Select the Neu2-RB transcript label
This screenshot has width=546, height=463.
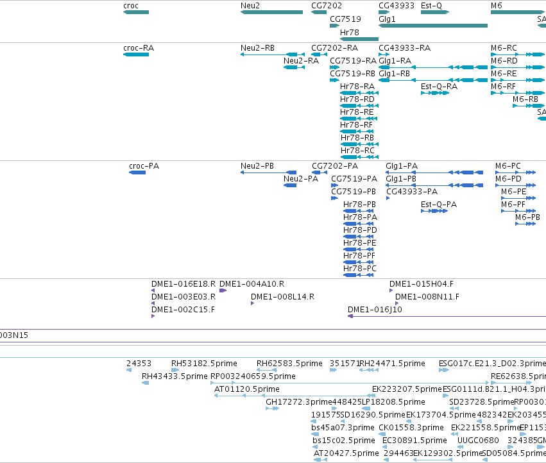(x=257, y=48)
